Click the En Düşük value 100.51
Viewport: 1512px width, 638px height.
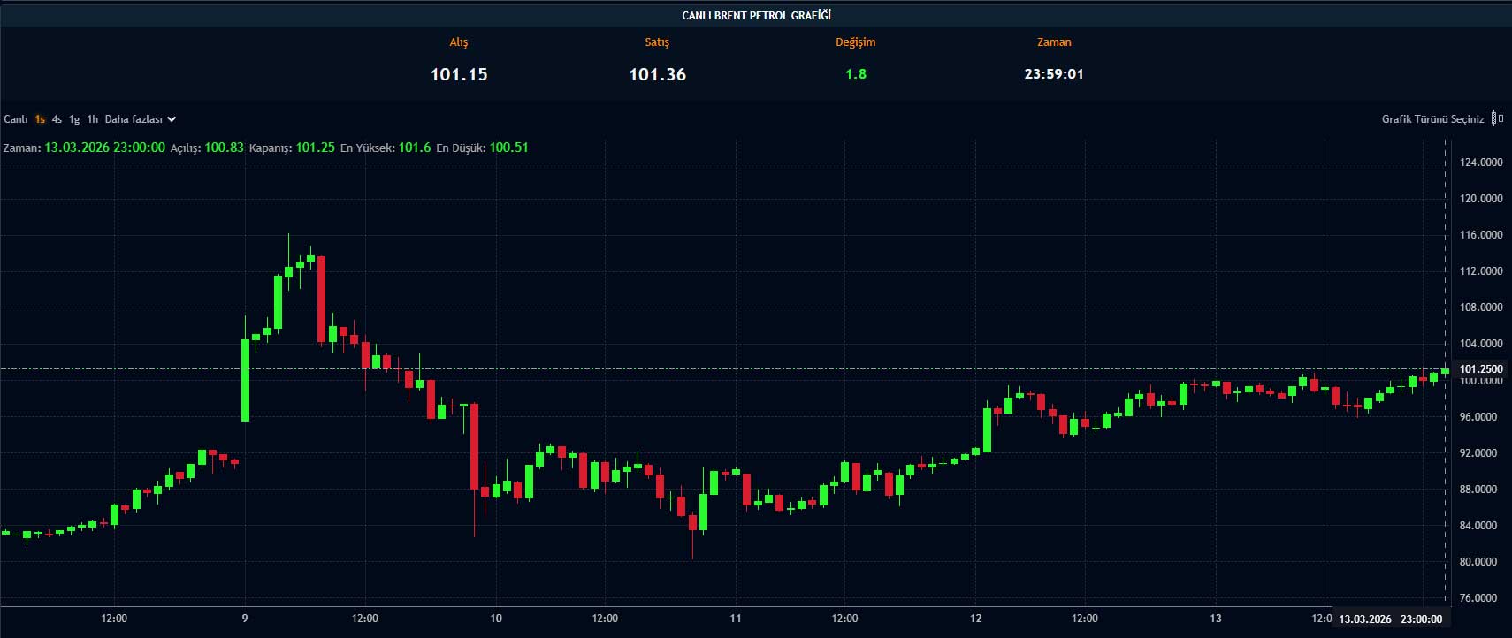click(508, 148)
